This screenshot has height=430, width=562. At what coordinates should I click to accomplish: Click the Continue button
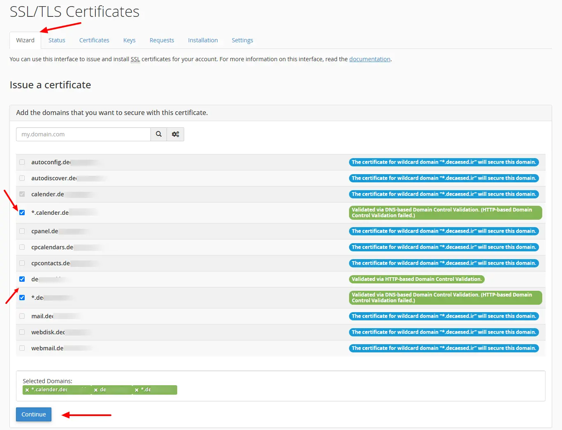(x=34, y=414)
